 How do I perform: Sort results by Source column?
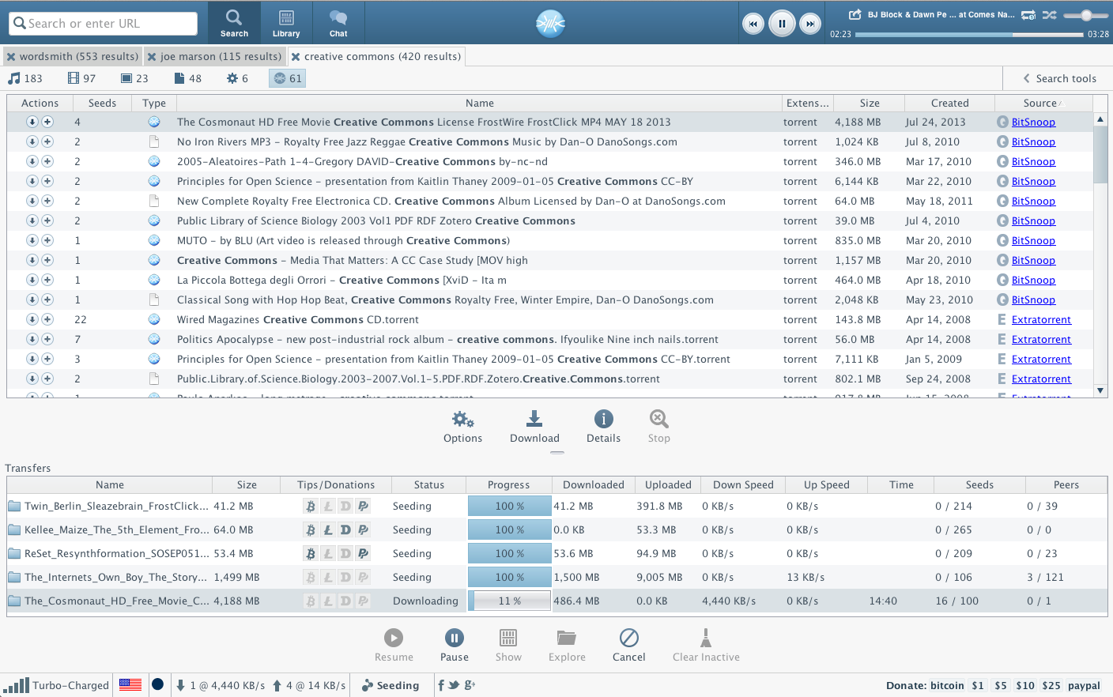[x=1043, y=103]
